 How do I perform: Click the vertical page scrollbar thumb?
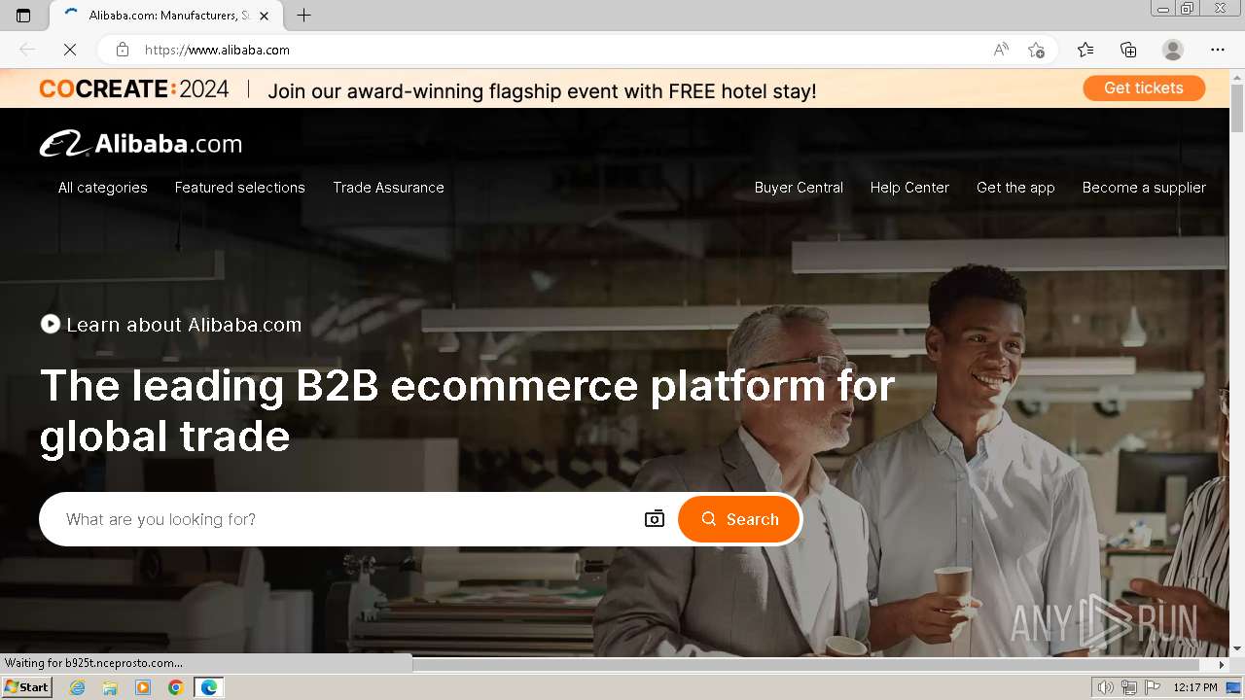(x=1237, y=109)
